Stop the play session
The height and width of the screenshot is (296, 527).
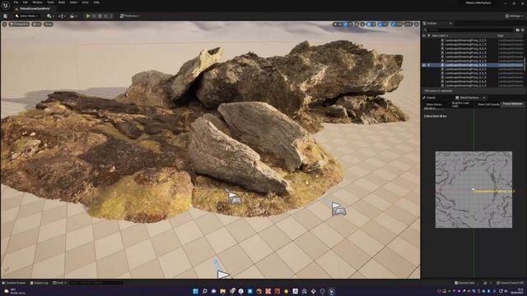pos(100,16)
